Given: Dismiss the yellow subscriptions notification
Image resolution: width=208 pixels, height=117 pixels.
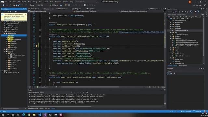Looking at the screenshot, I should [x=25, y=14].
